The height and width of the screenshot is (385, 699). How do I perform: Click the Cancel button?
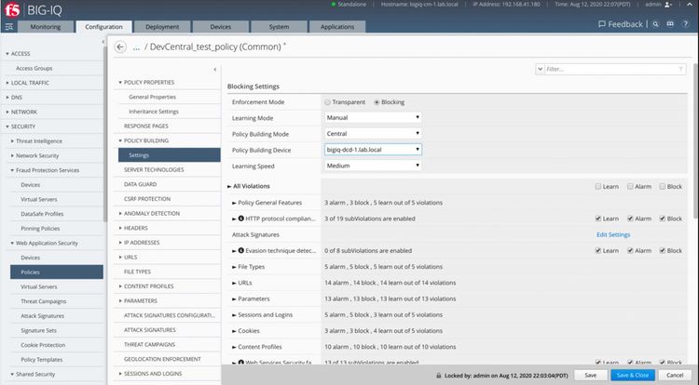(x=675, y=375)
